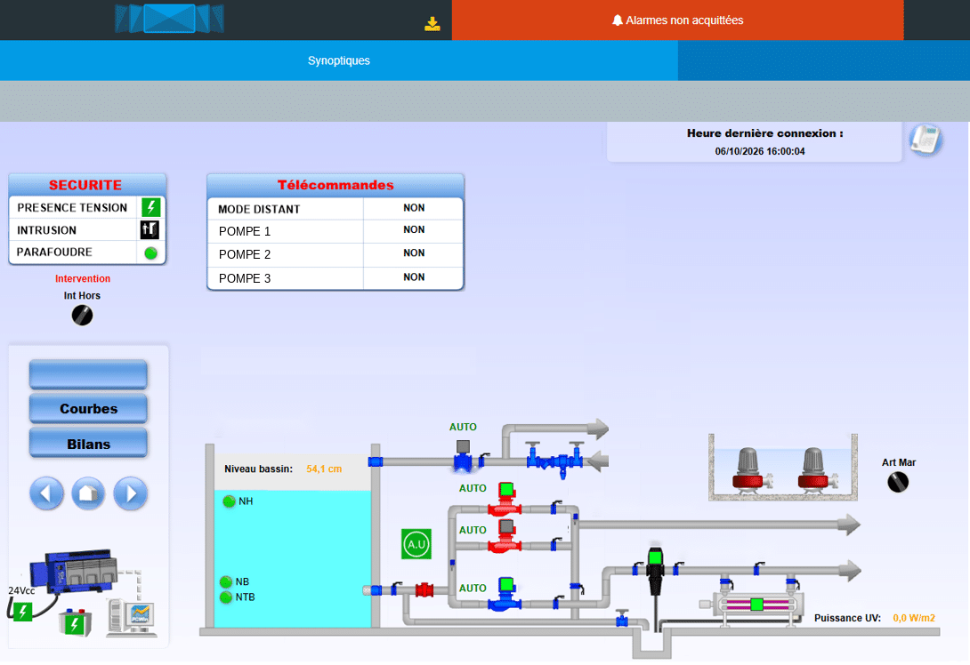The image size is (970, 665).
Task: Click the tank containing two submersible pumps
Action: click(x=783, y=468)
